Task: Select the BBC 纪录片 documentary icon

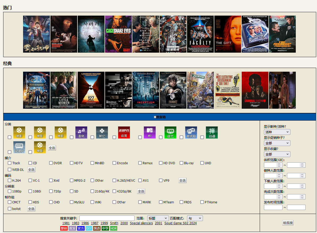Action: (19, 147)
